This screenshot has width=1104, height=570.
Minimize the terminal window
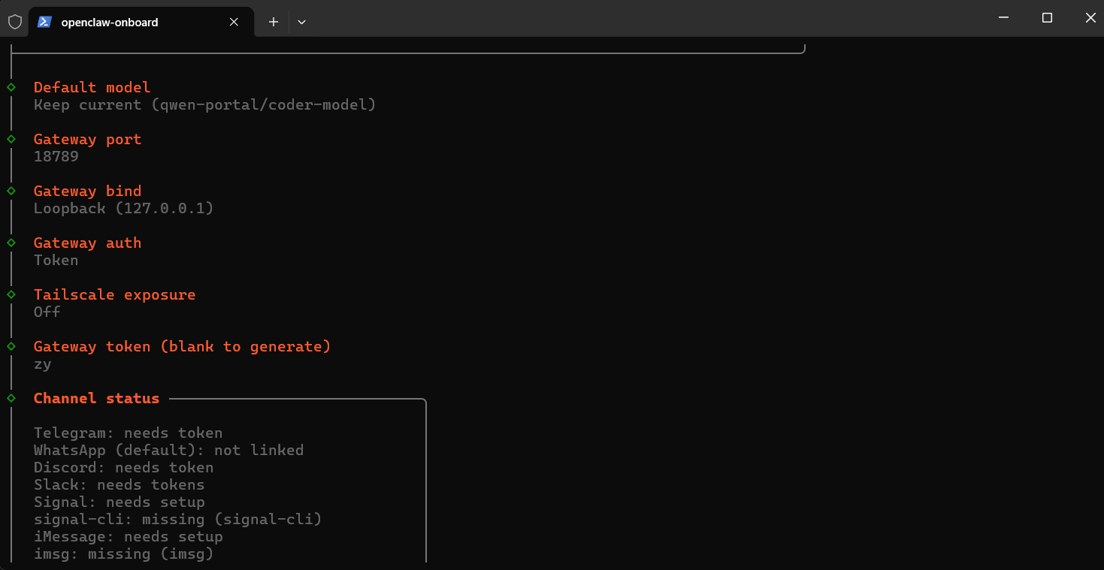point(1003,17)
